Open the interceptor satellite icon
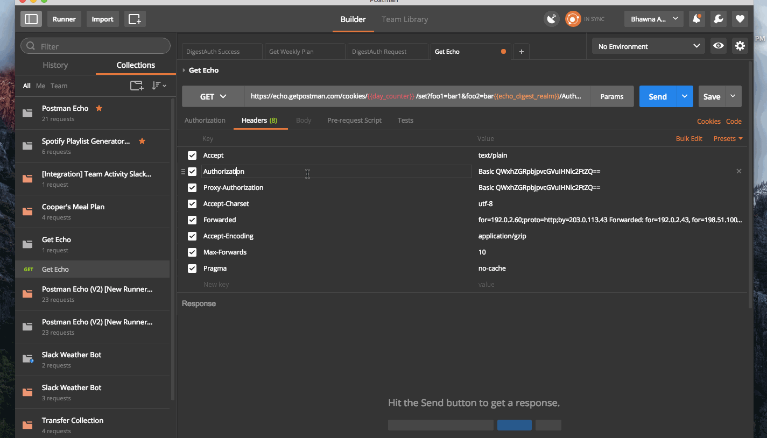Screen dimensions: 767x438 click(552, 19)
